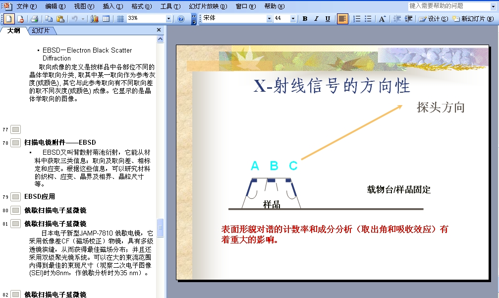
Task: Click Increase Font Size icon
Action: click(382, 19)
